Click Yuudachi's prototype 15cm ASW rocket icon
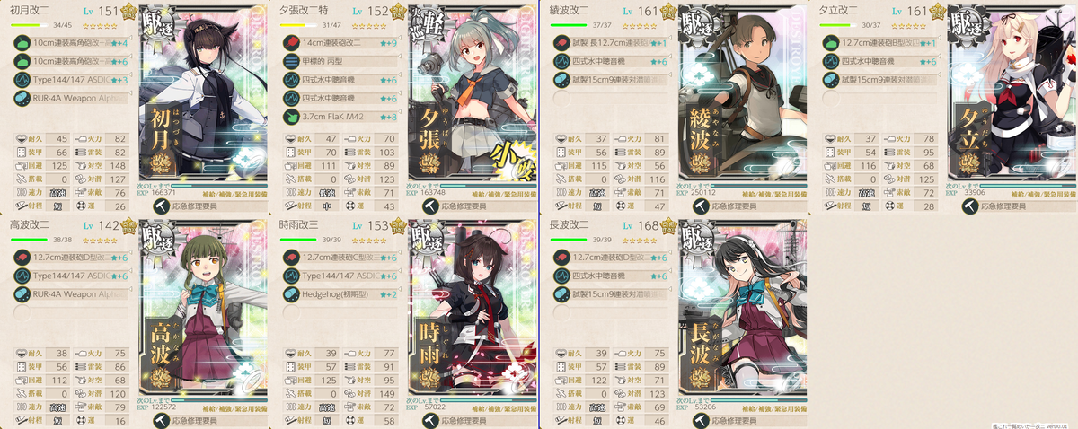Screen dimensions: 1078x429 coord(832,78)
